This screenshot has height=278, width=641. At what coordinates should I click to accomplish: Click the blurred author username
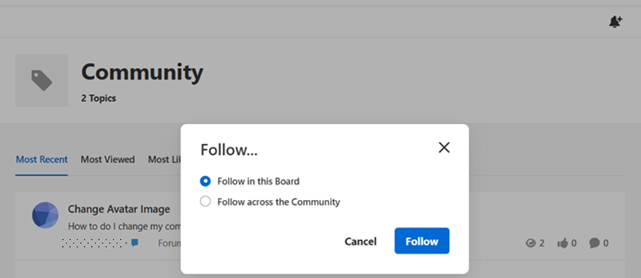pos(92,243)
